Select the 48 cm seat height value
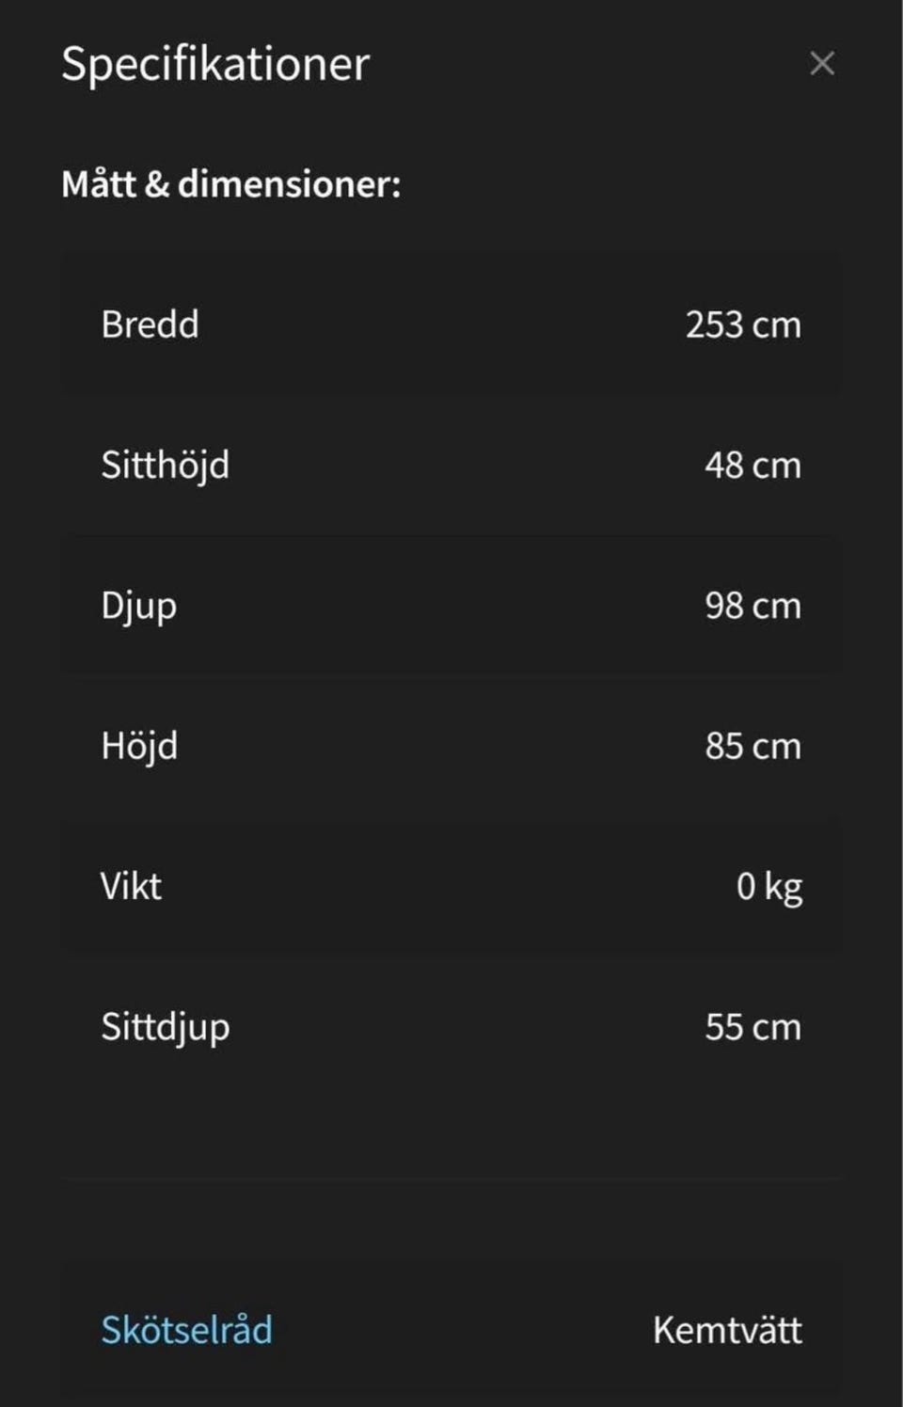The image size is (903, 1407). [x=752, y=465]
